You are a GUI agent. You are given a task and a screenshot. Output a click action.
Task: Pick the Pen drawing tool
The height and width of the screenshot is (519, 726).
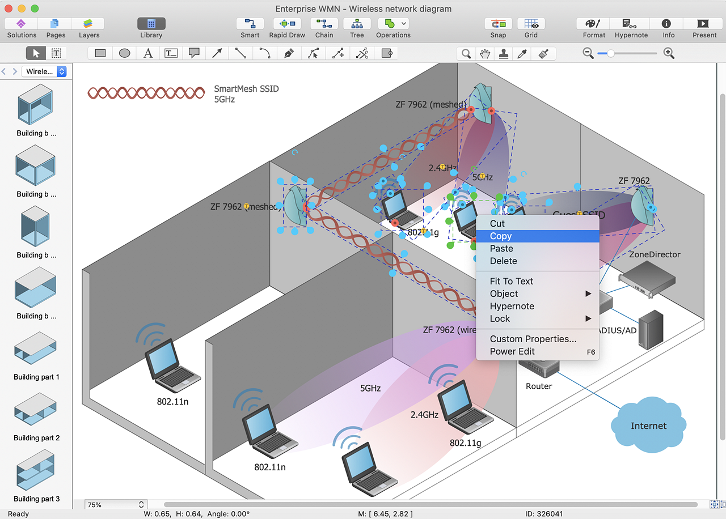point(289,53)
